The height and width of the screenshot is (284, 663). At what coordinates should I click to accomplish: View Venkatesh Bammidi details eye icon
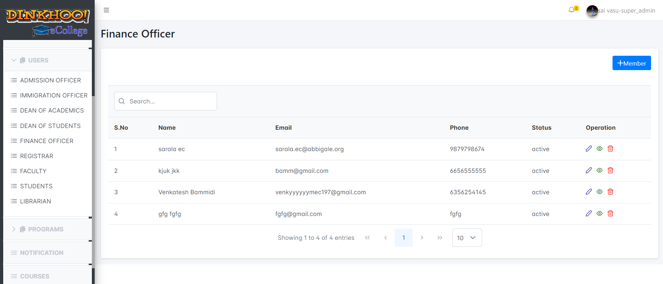[600, 192]
